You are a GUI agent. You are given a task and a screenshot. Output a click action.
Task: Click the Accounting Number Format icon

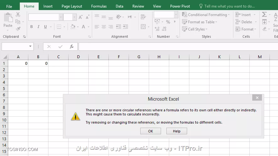[x=157, y=22]
